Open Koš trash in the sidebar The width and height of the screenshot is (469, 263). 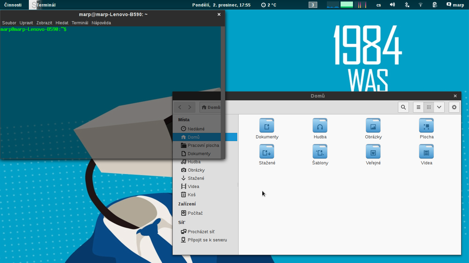click(x=205, y=195)
